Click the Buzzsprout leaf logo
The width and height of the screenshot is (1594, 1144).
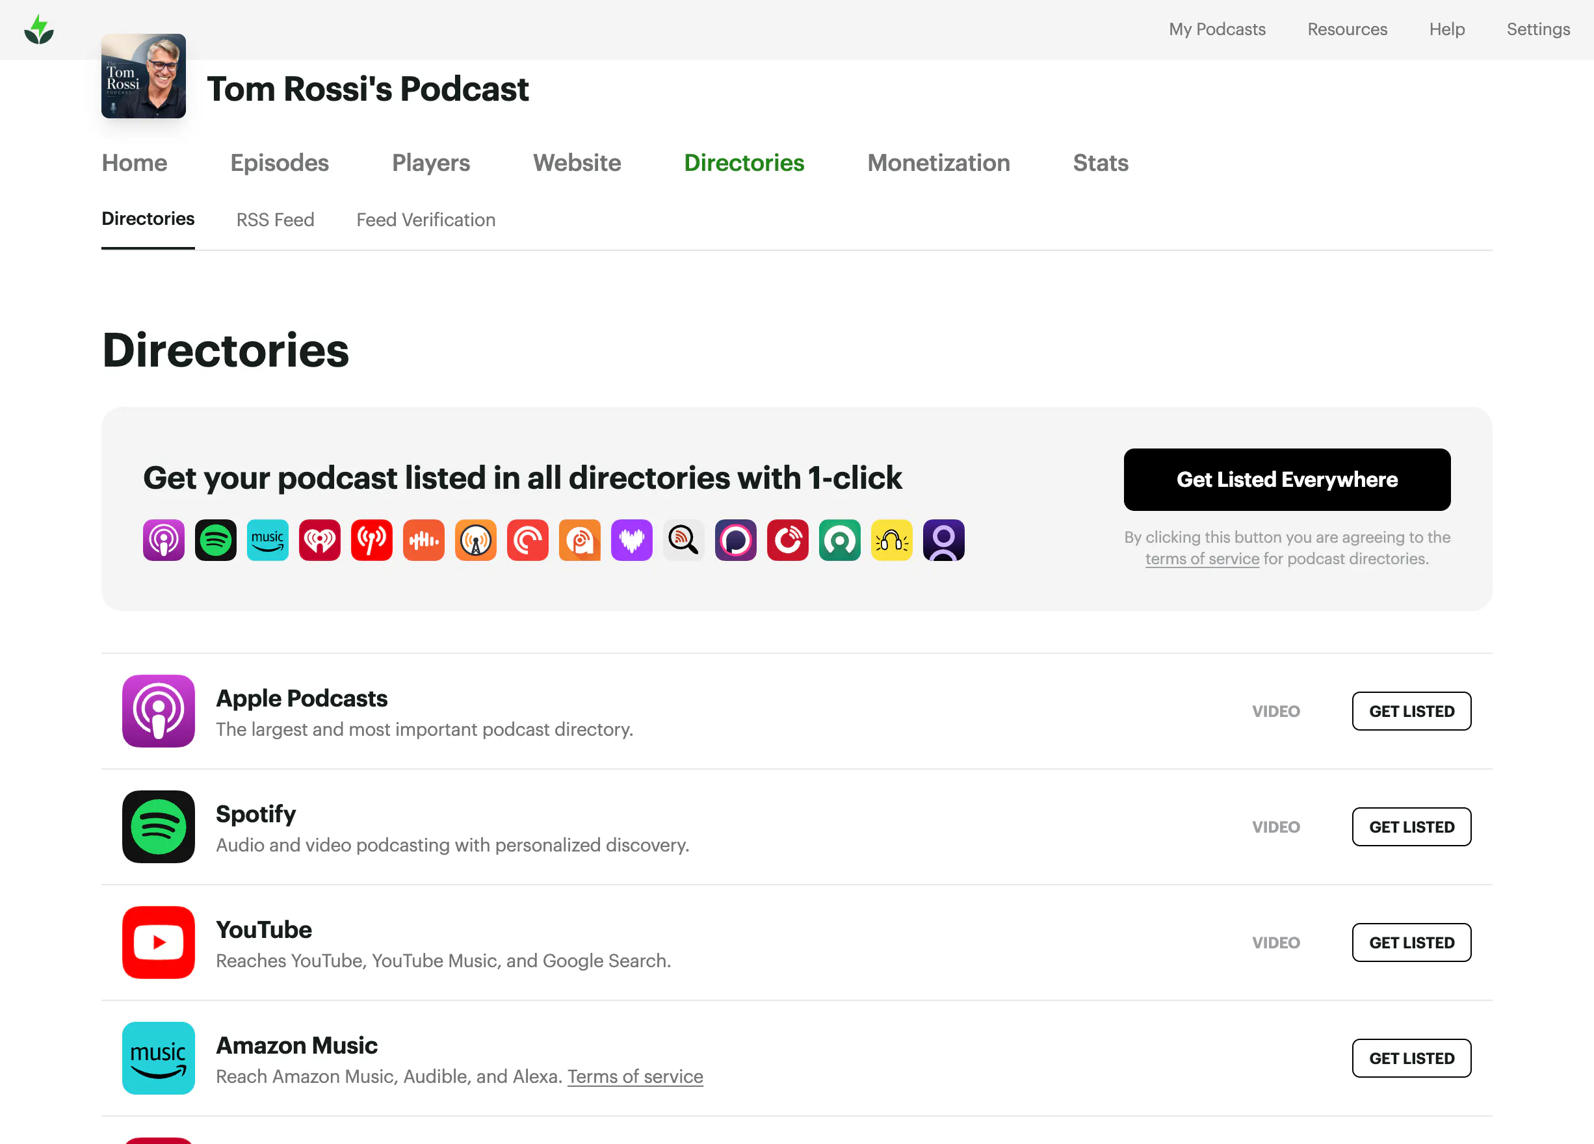pos(38,29)
